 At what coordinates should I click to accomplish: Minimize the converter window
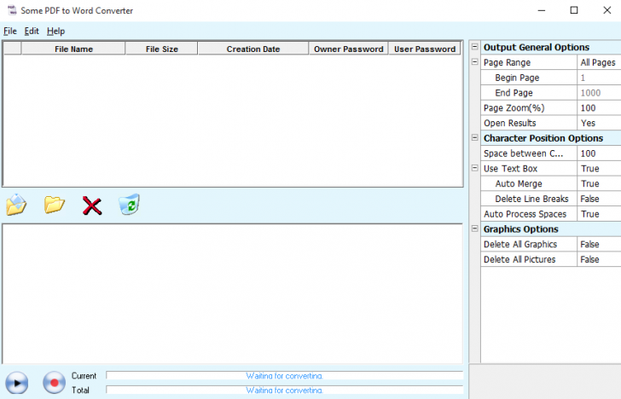tap(542, 10)
